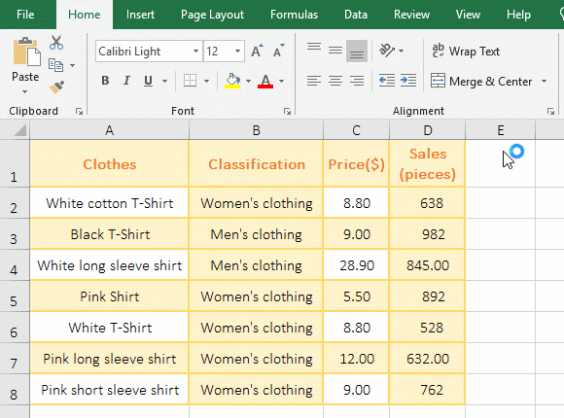Select the Clothes header cell
The image size is (564, 418).
click(109, 163)
